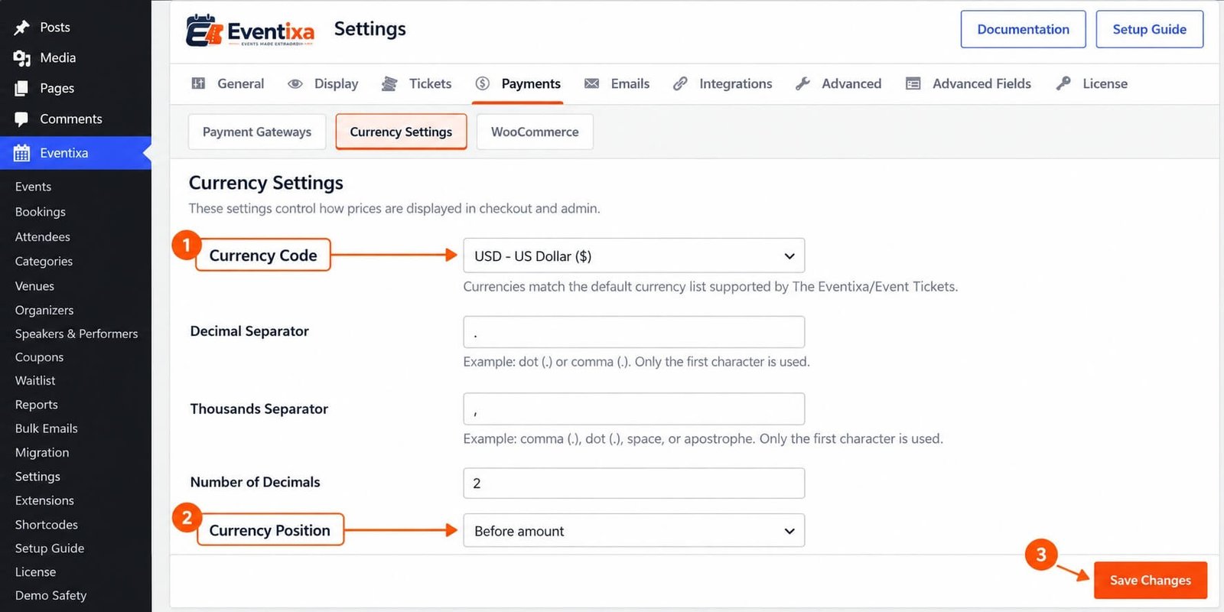Screen dimensions: 1224x612
Task: Open the Integrations tab
Action: tap(723, 84)
